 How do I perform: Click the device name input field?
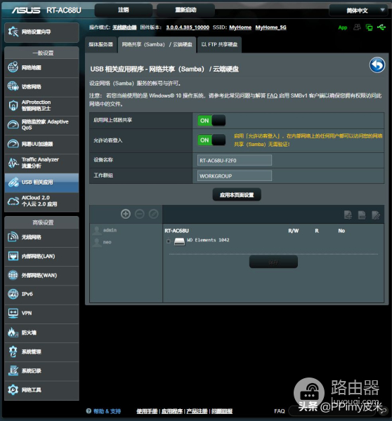click(235, 161)
